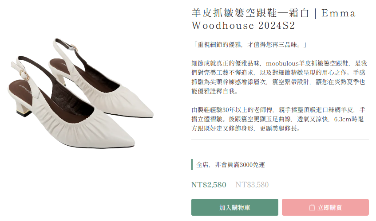Click the word moobulous in the description

pyautogui.click(x=282, y=64)
